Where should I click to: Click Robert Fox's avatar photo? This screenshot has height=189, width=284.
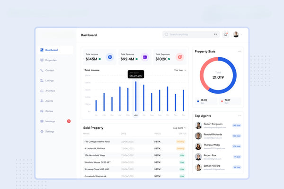pyautogui.click(x=198, y=157)
